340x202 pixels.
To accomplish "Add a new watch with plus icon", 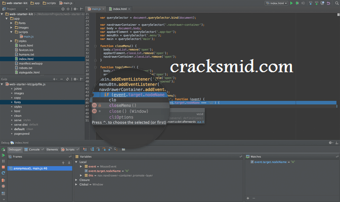I will tap(248, 198).
